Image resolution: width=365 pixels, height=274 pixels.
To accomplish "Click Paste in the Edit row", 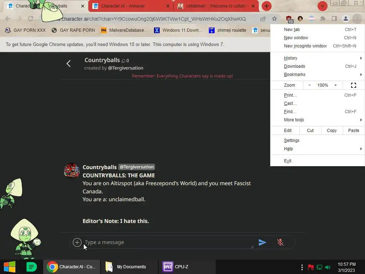I will tap(354, 131).
